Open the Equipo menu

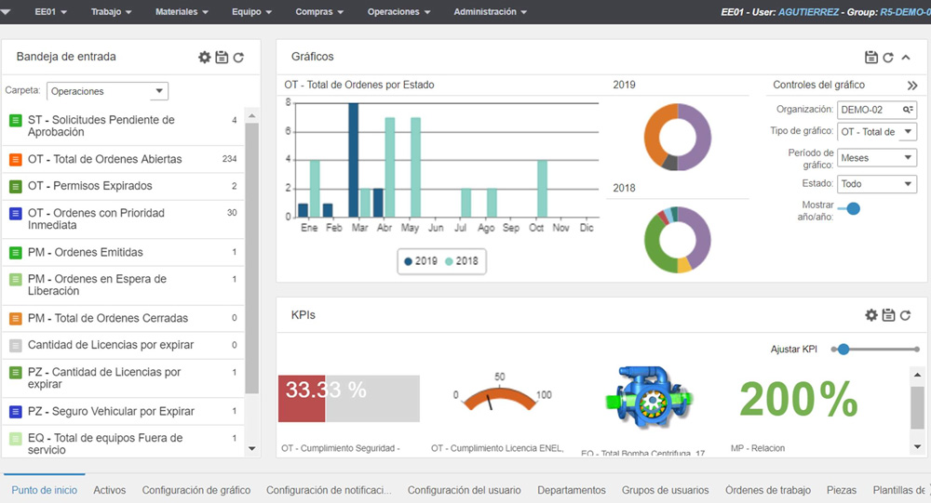pos(251,12)
